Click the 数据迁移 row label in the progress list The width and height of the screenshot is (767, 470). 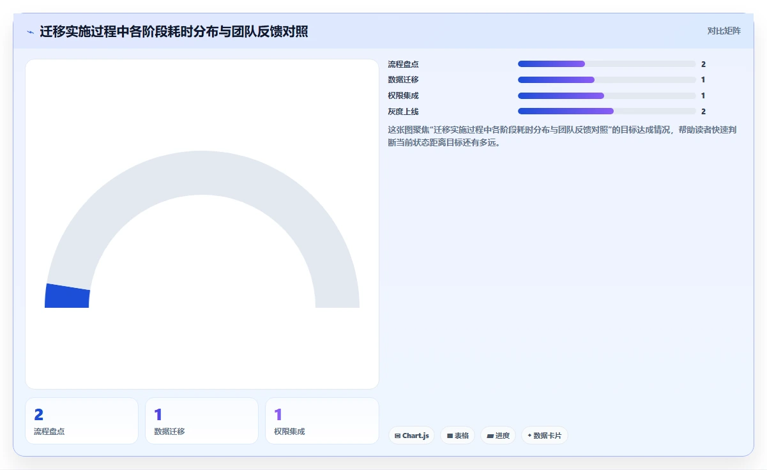tap(404, 80)
